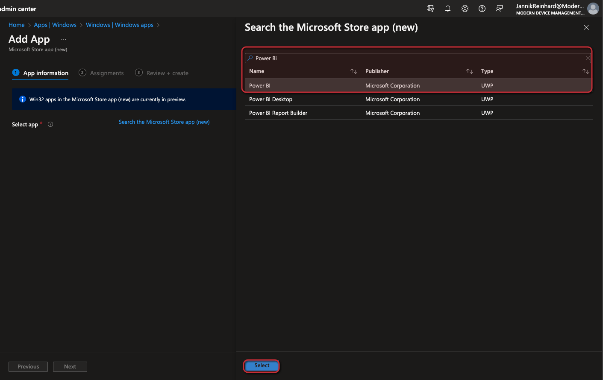This screenshot has width=603, height=380.
Task: Select the Power BI Desktop row
Action: (x=419, y=99)
